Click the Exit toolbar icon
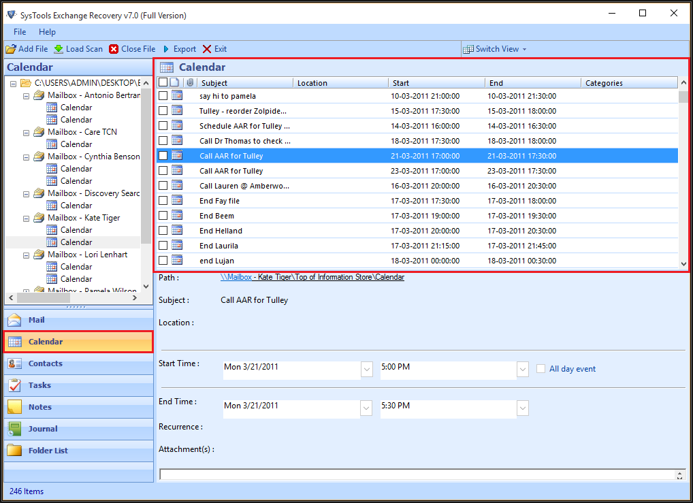 (207, 49)
